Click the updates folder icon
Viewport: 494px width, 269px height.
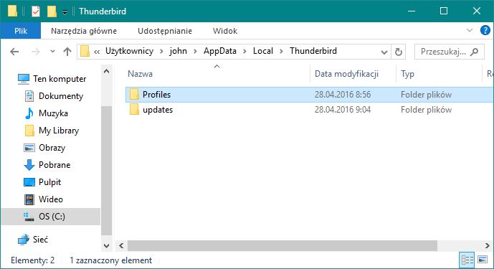(x=134, y=110)
